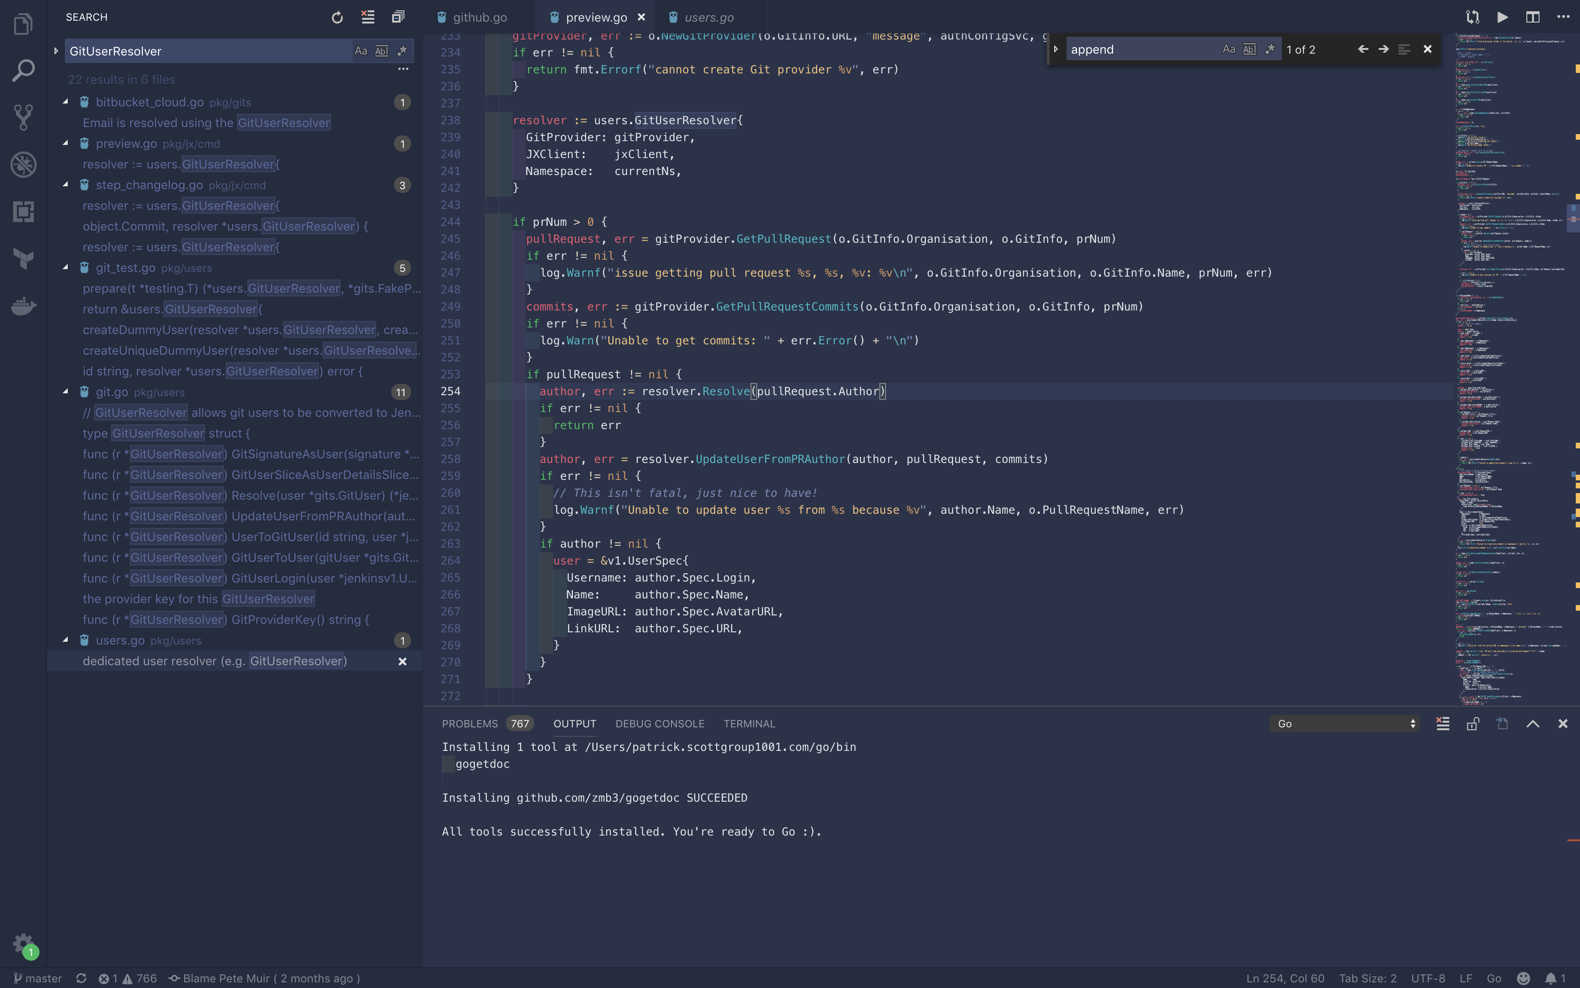Expand the Toggle Replace arrow in the search sidebar
This screenshot has height=988, width=1580.
(56, 51)
